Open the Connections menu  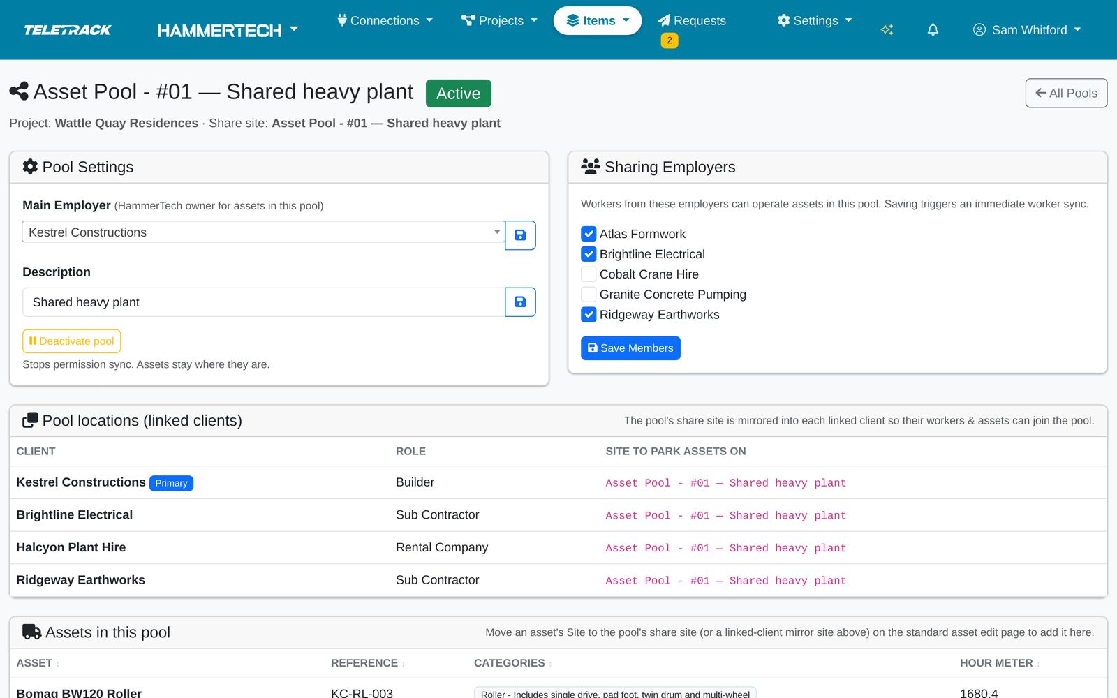tap(385, 21)
